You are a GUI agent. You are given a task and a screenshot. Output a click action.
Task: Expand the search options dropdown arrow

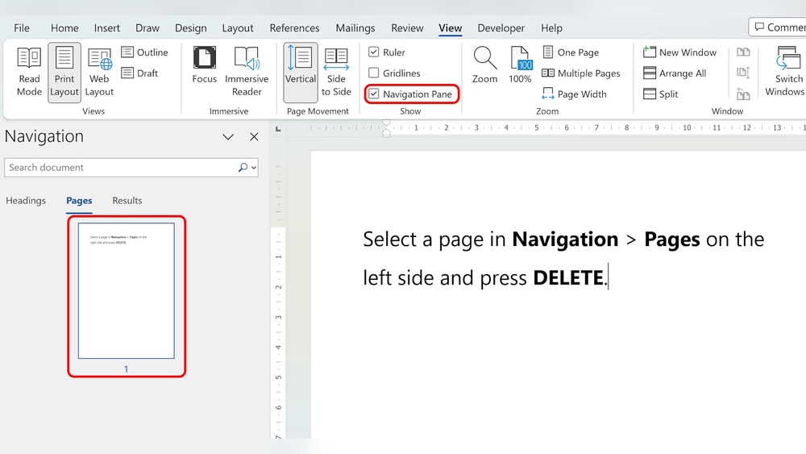point(255,168)
